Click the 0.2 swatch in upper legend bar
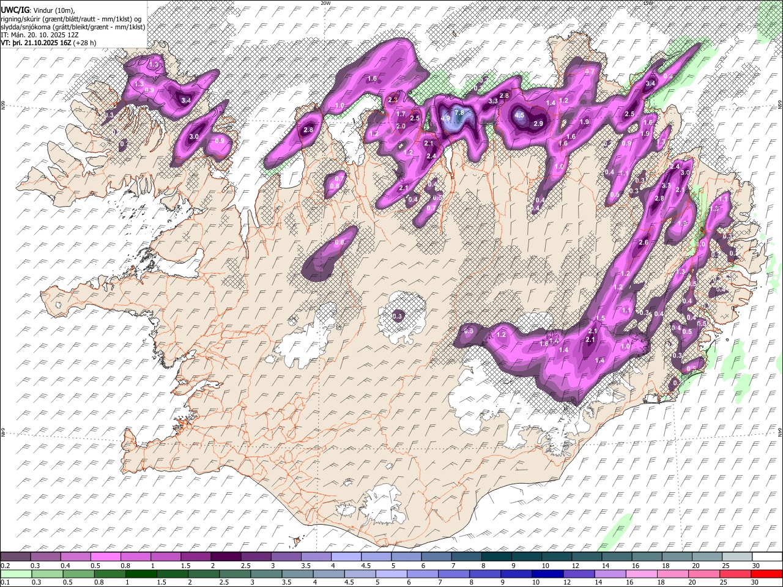Viewport: 783px width, 587px height. coord(15,557)
